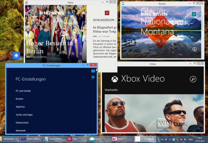Screen dimensions: 208x143
Task: Expand the SCHLAGZEILEN section chevron
Action: point(116,20)
